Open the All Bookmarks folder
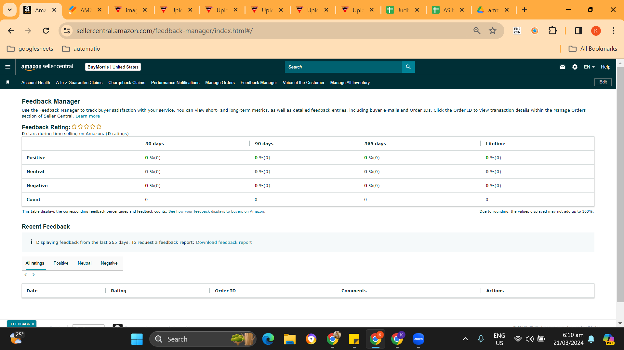The height and width of the screenshot is (350, 624). (x=593, y=49)
